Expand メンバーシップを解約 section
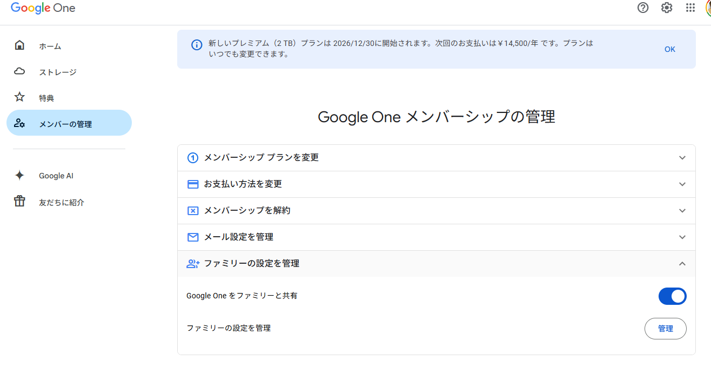 (x=436, y=211)
